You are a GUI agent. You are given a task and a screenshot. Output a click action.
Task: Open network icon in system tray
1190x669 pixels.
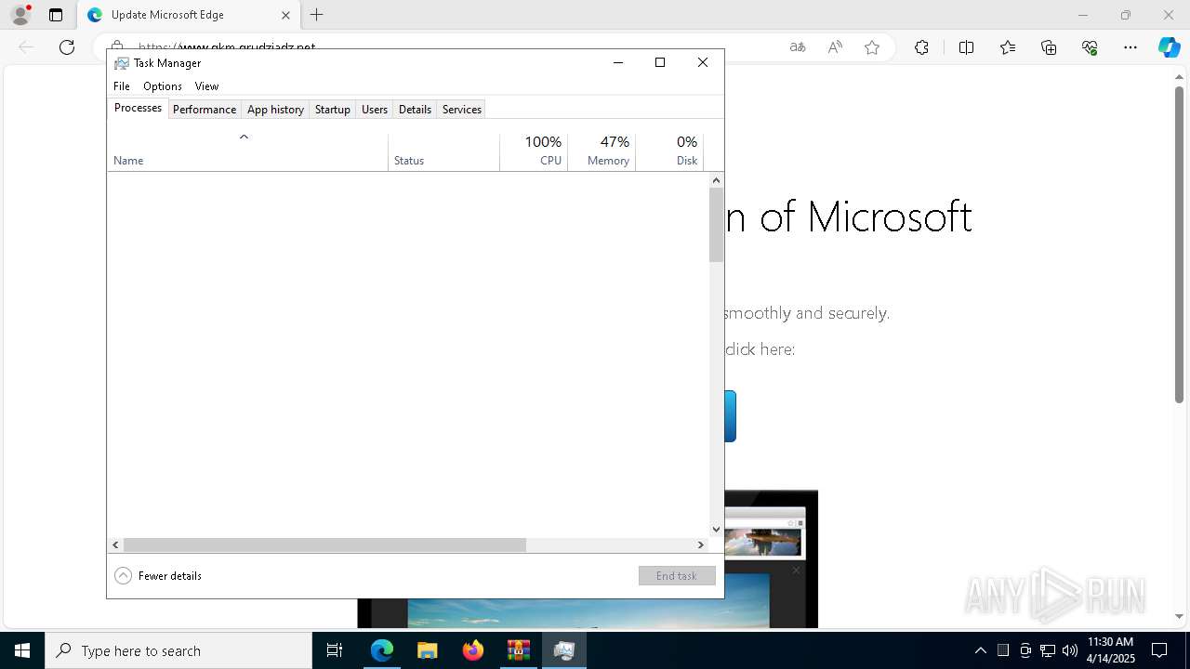[1048, 650]
